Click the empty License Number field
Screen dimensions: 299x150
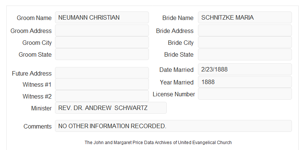pyautogui.click(x=245, y=94)
